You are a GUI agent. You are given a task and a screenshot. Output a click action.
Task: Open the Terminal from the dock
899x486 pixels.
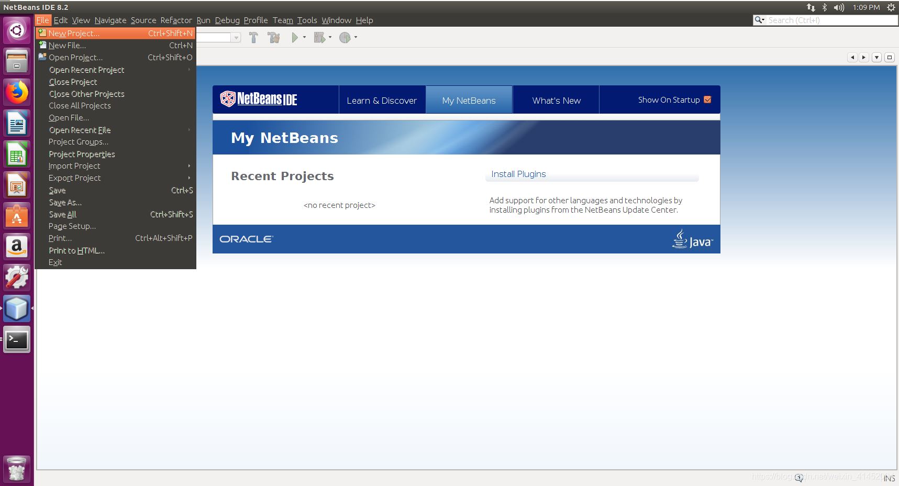[17, 340]
